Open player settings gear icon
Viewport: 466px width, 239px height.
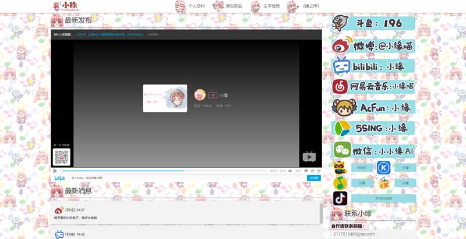(312, 171)
